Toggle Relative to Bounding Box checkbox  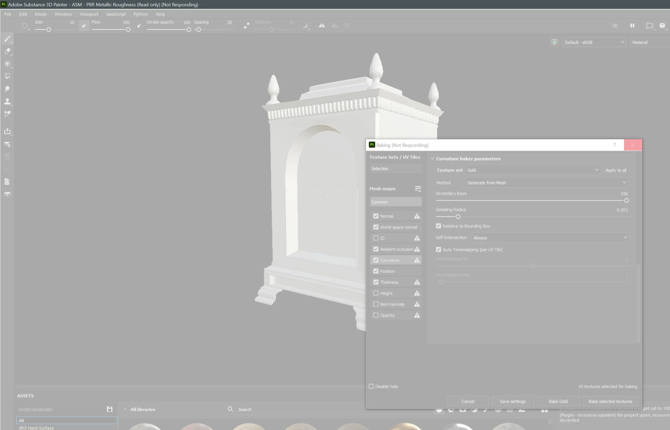tap(438, 226)
